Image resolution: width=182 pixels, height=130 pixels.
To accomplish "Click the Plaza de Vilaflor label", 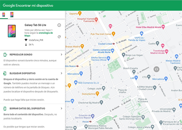I will [123, 91].
